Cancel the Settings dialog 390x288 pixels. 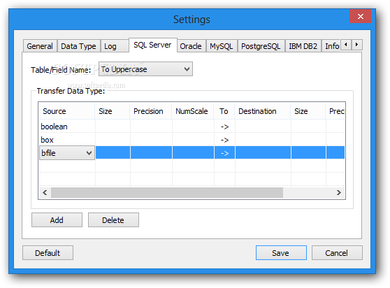click(337, 253)
